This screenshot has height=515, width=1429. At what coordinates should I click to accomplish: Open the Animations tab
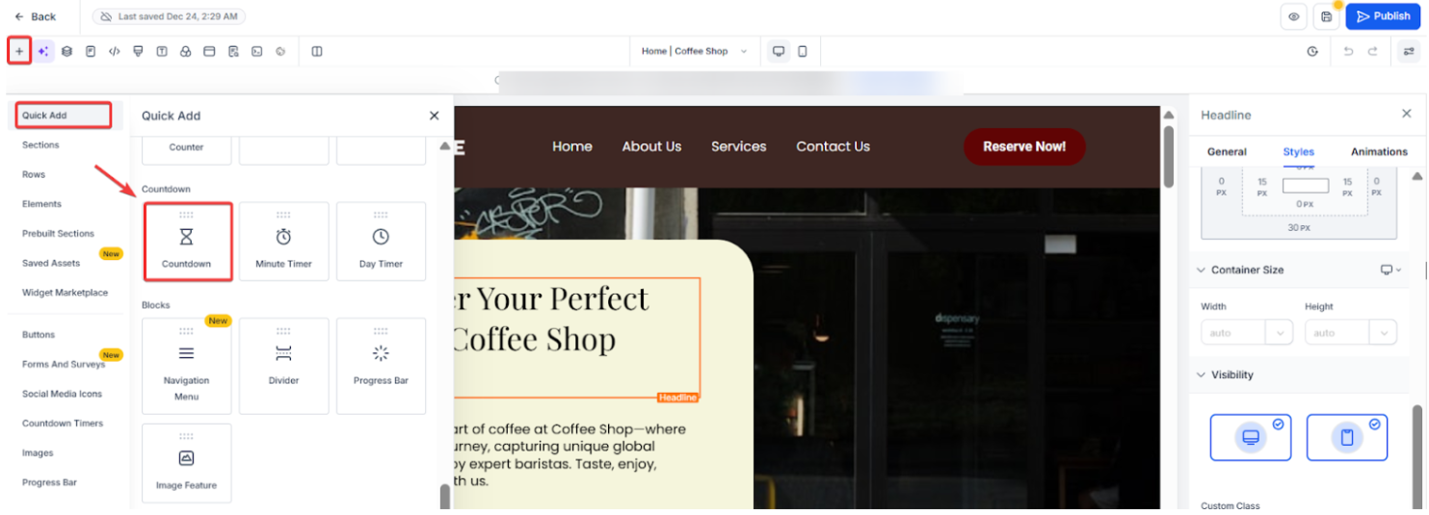pyautogui.click(x=1379, y=151)
